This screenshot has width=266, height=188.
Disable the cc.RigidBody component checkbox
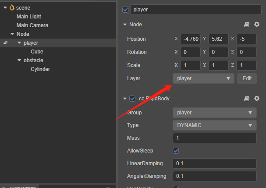pyautogui.click(x=132, y=99)
